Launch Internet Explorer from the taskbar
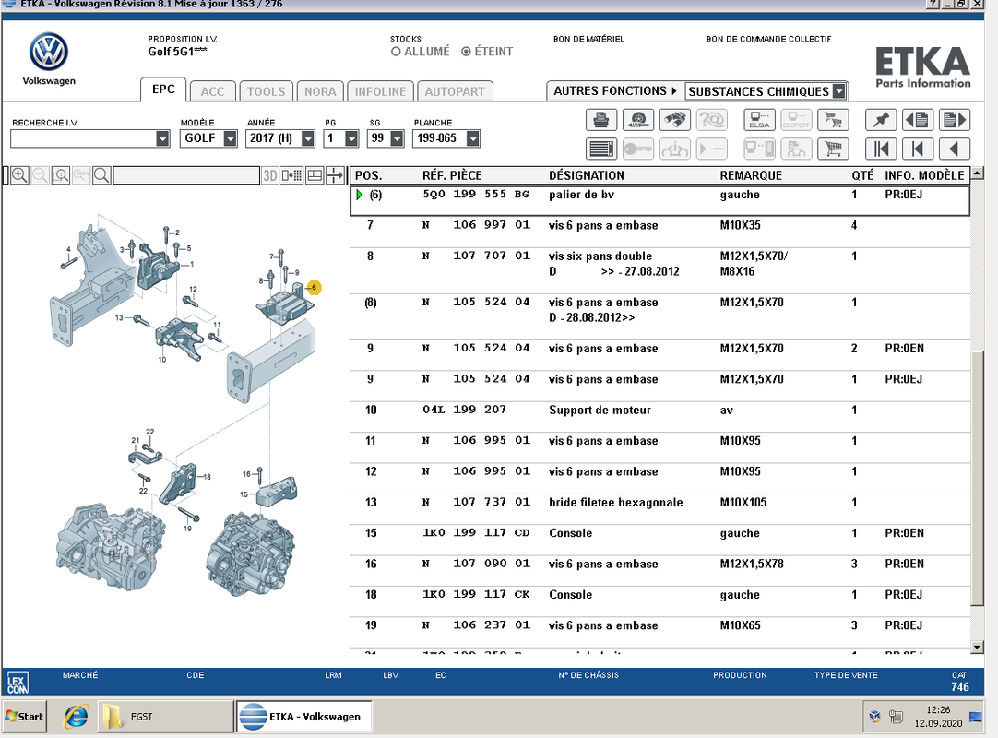998x738 pixels. 76,717
